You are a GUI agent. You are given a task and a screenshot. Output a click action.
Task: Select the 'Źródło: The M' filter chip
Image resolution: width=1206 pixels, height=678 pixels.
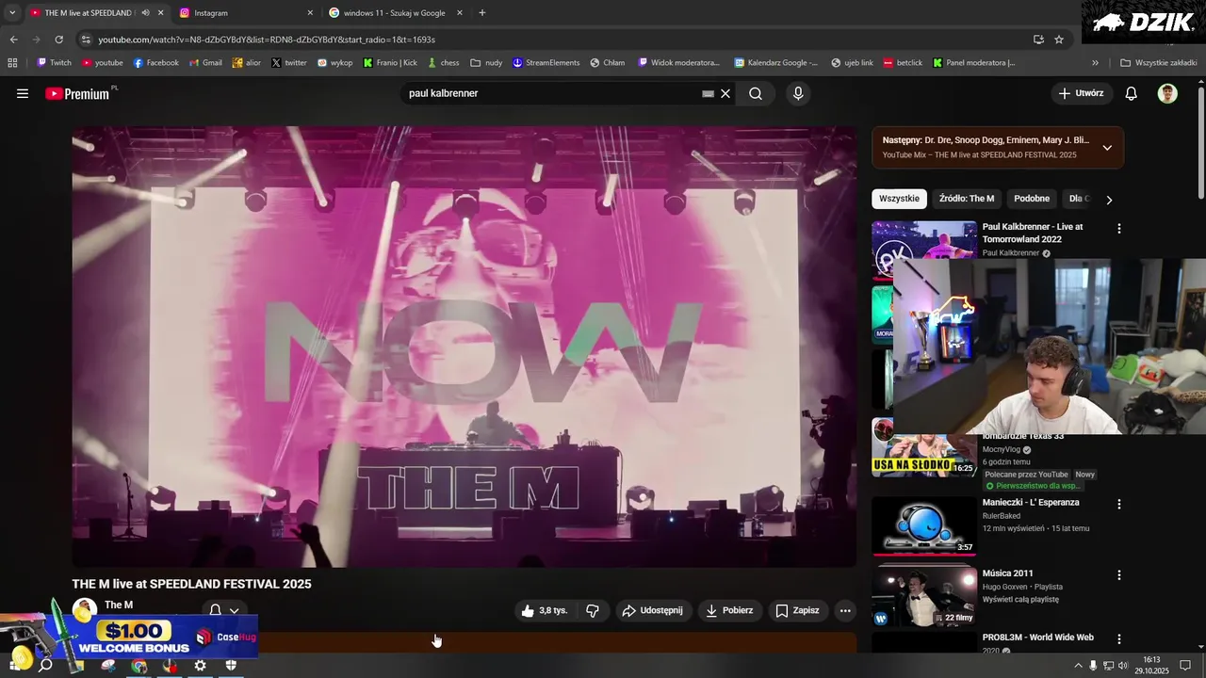coord(967,199)
